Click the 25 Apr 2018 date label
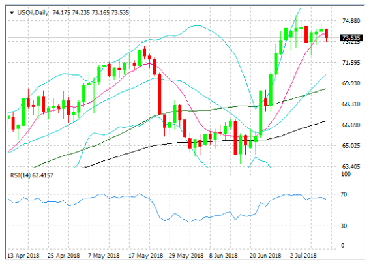The height and width of the screenshot is (268, 371). [64, 256]
